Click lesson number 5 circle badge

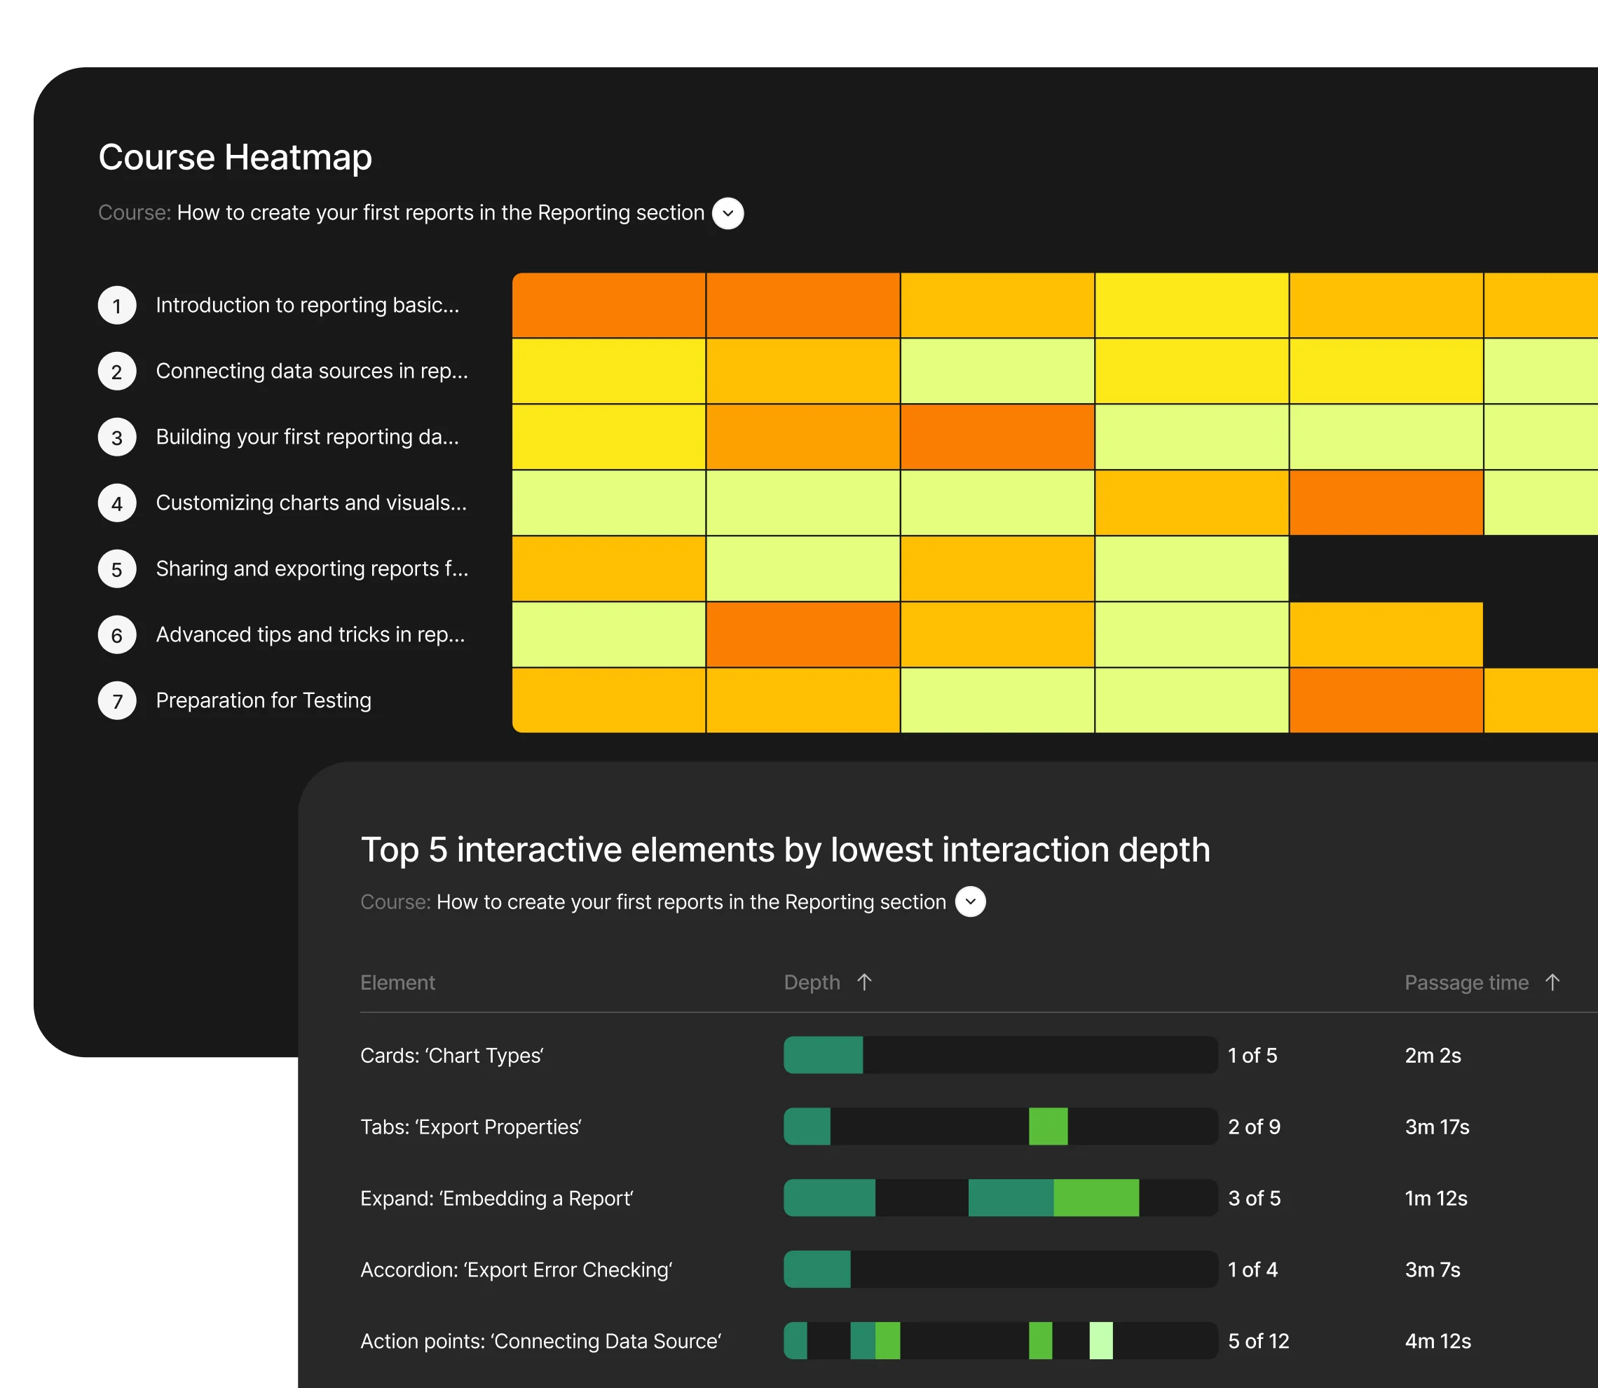pos(117,569)
